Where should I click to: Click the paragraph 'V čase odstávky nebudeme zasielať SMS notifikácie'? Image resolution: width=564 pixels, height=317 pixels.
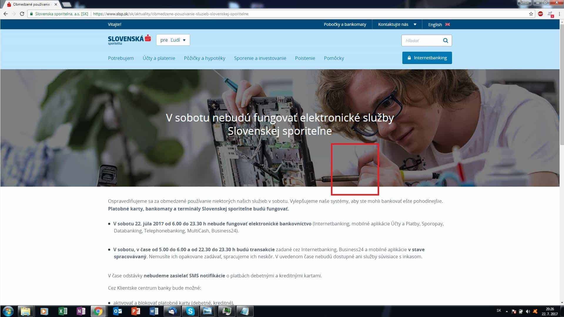215,276
